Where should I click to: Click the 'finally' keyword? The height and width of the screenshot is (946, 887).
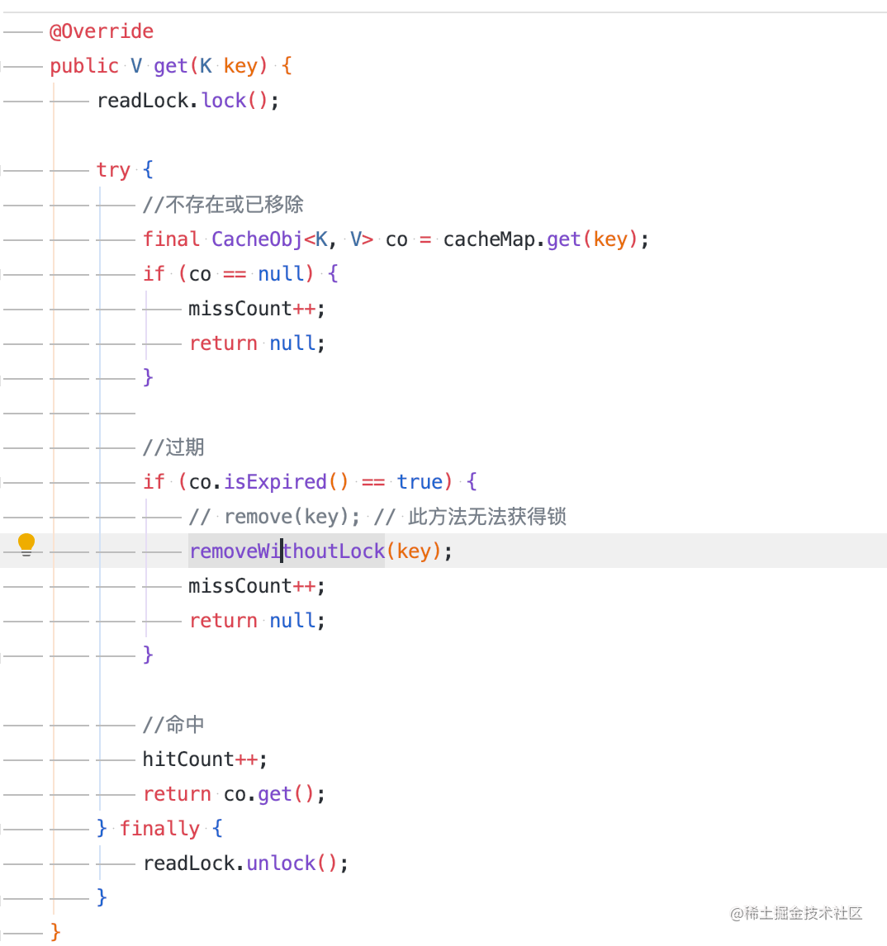159,829
